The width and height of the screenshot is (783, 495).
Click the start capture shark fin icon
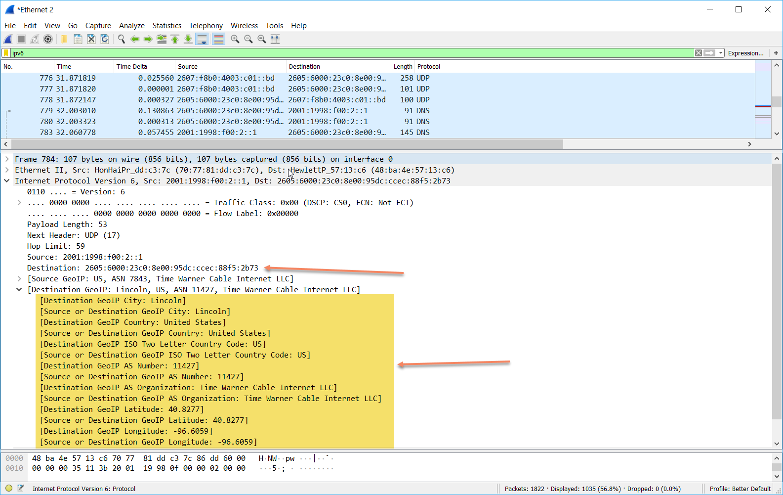coord(8,39)
